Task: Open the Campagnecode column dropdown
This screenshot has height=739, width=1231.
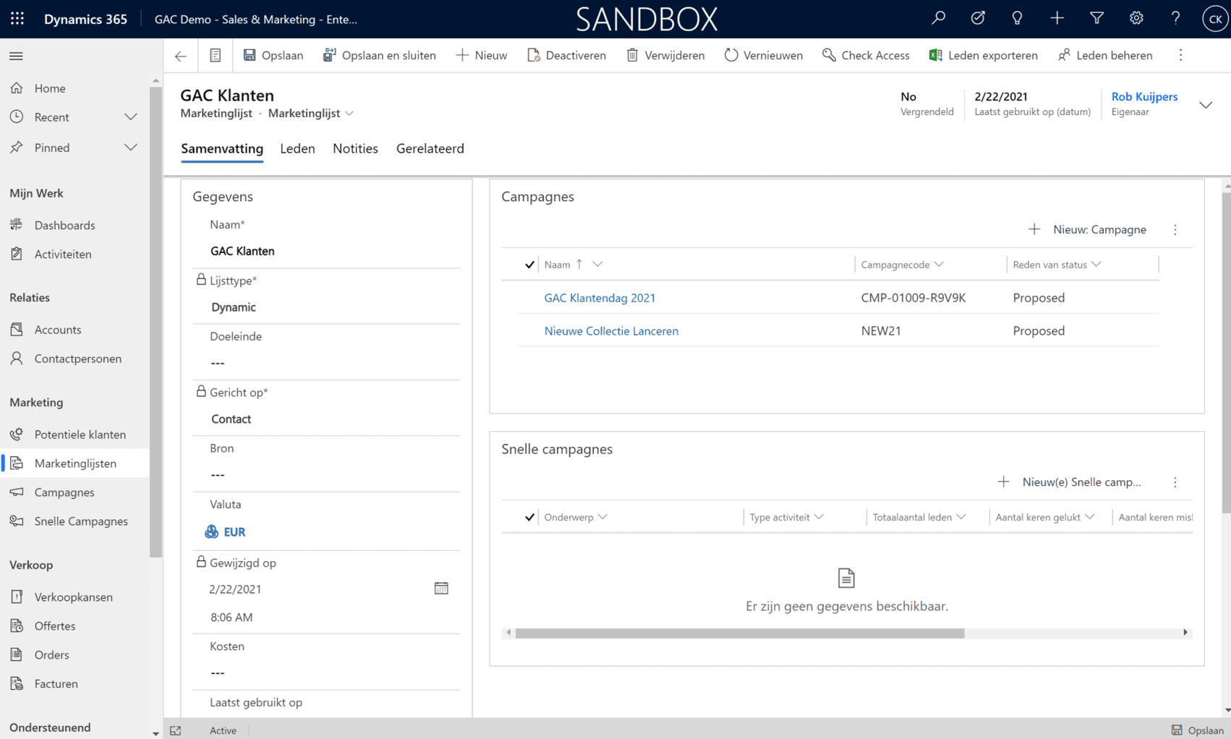Action: [939, 265]
